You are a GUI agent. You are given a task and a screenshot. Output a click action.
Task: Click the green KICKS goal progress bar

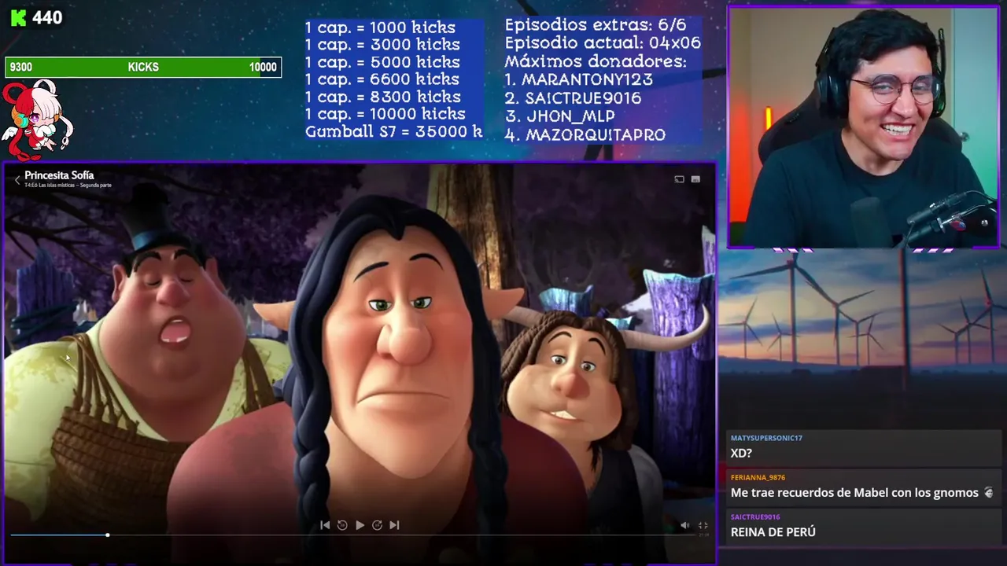[143, 67]
